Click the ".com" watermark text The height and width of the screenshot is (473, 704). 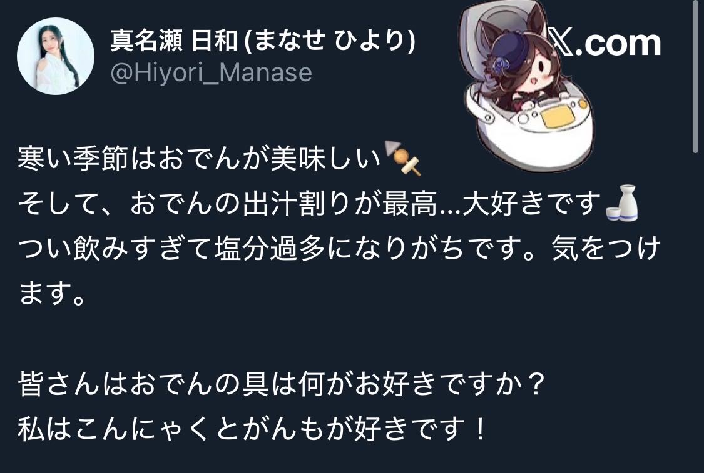tap(618, 44)
